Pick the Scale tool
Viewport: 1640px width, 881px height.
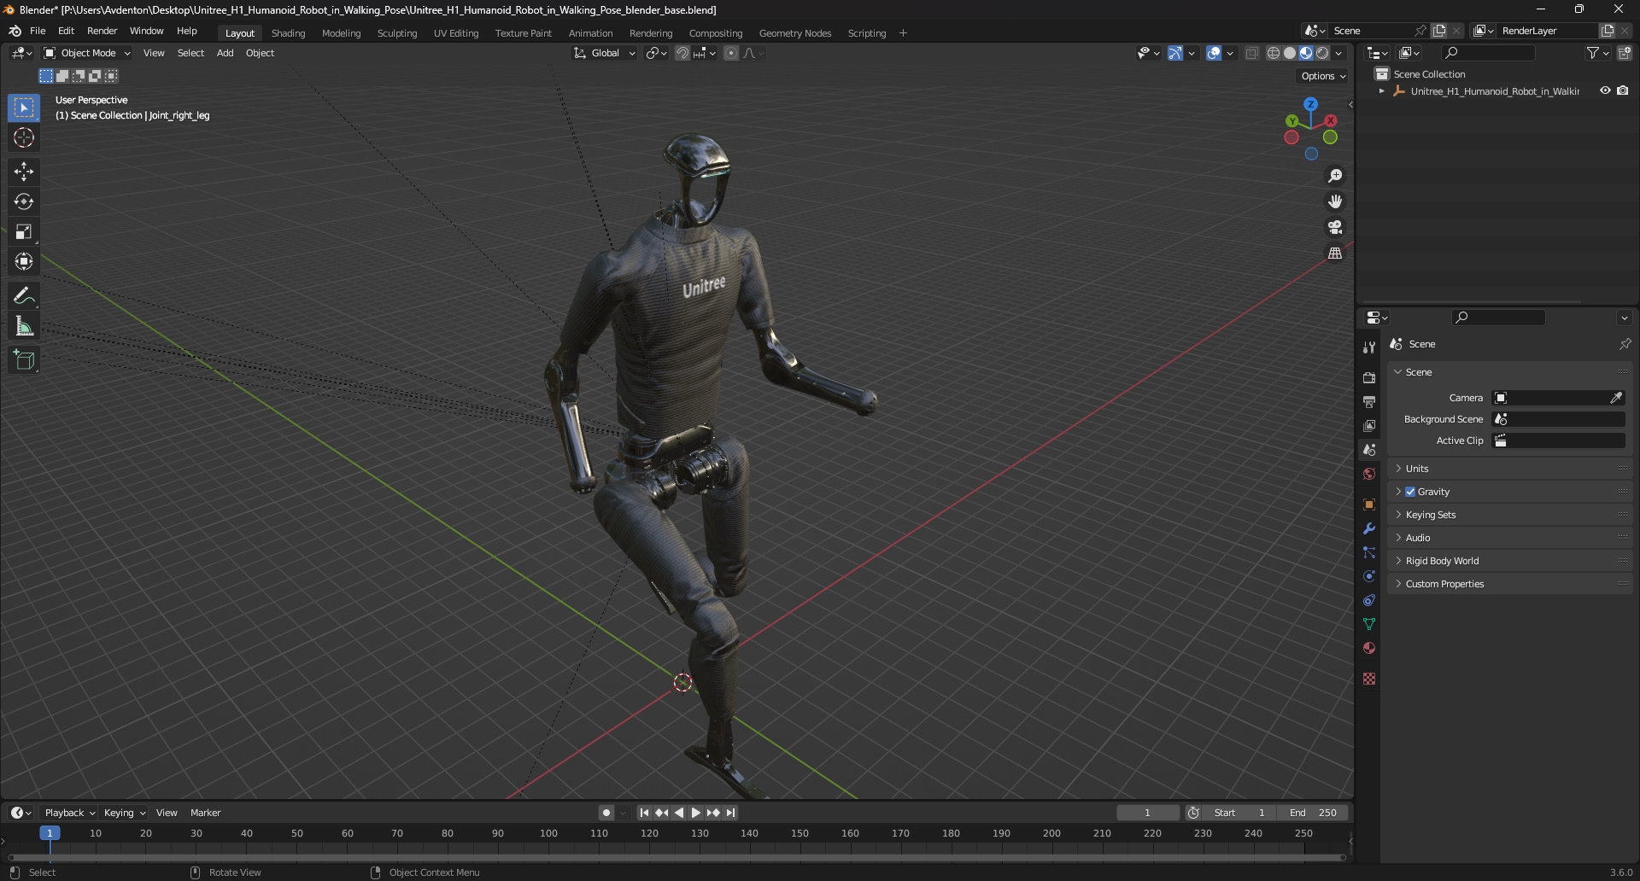24,231
